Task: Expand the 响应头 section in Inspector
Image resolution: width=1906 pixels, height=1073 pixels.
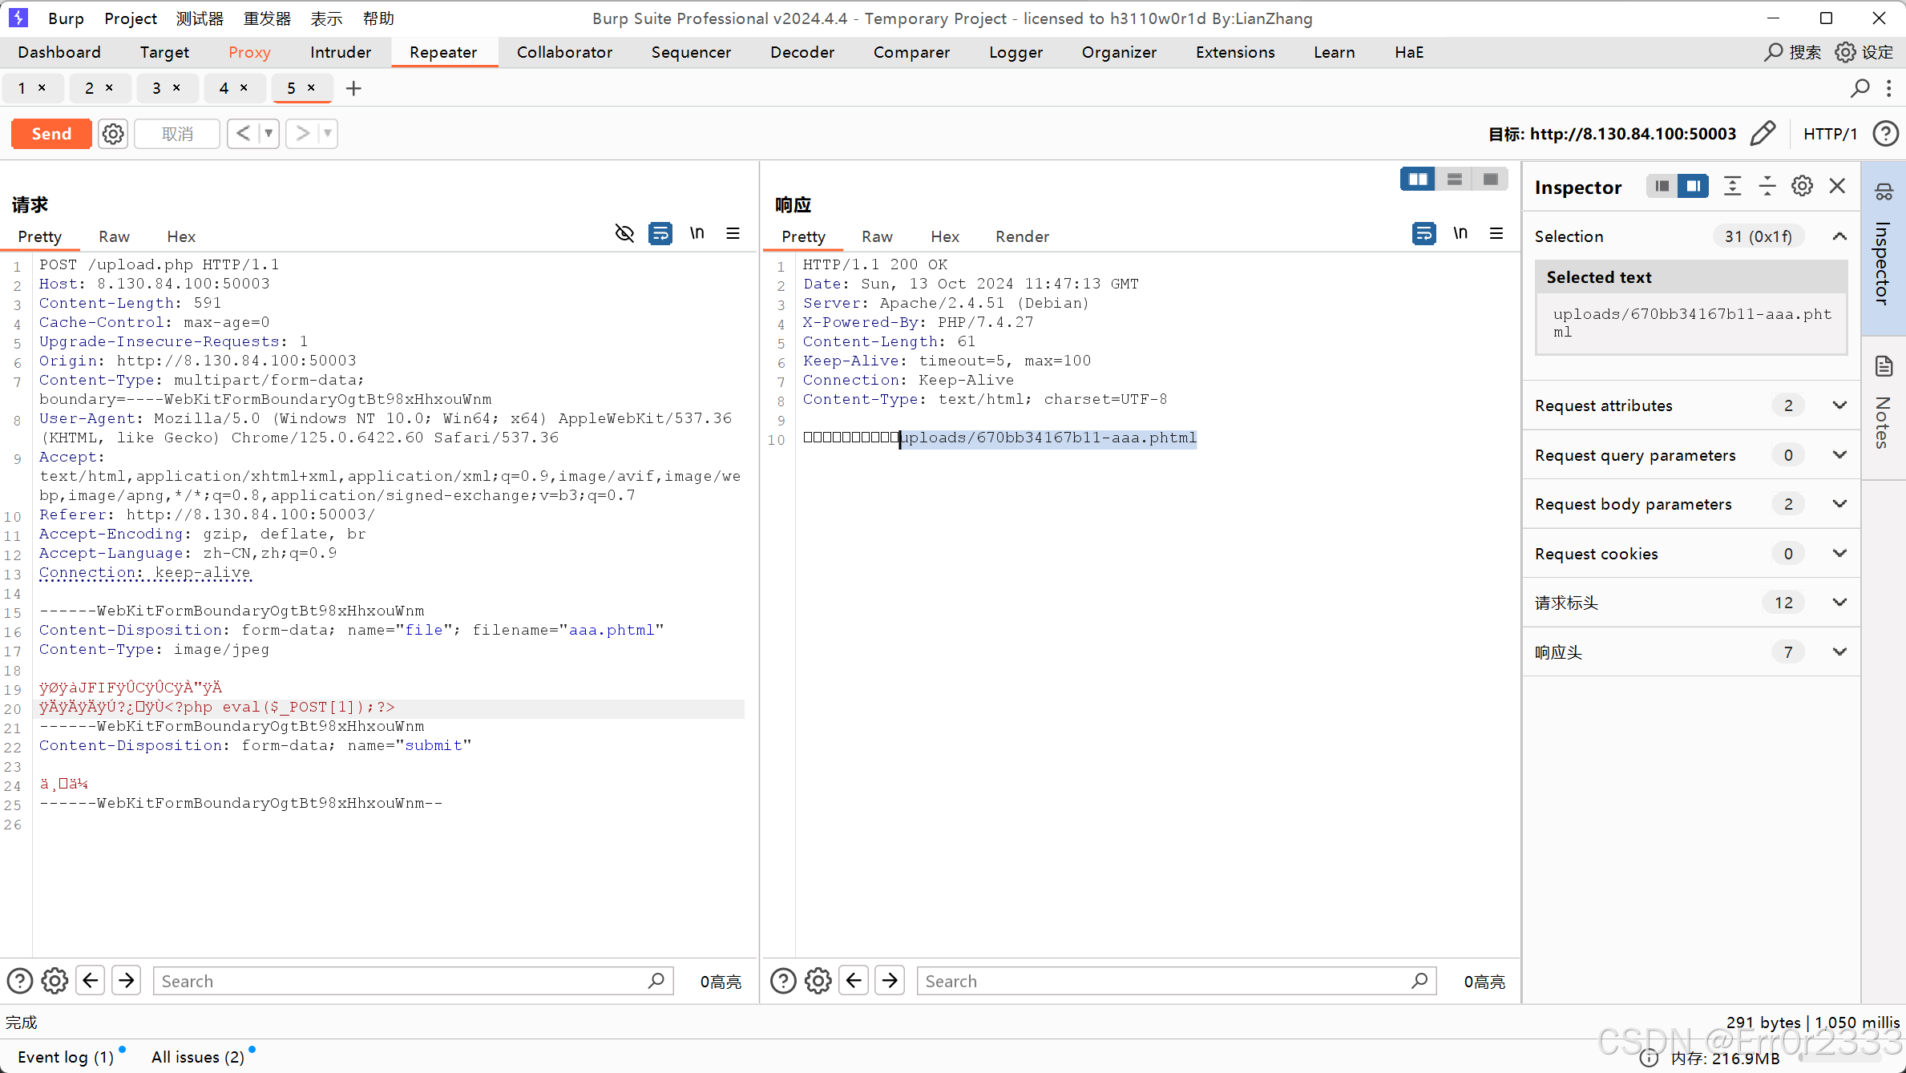Action: click(x=1839, y=651)
